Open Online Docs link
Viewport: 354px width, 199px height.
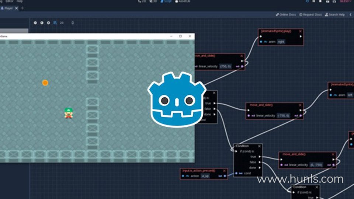[x=286, y=15]
